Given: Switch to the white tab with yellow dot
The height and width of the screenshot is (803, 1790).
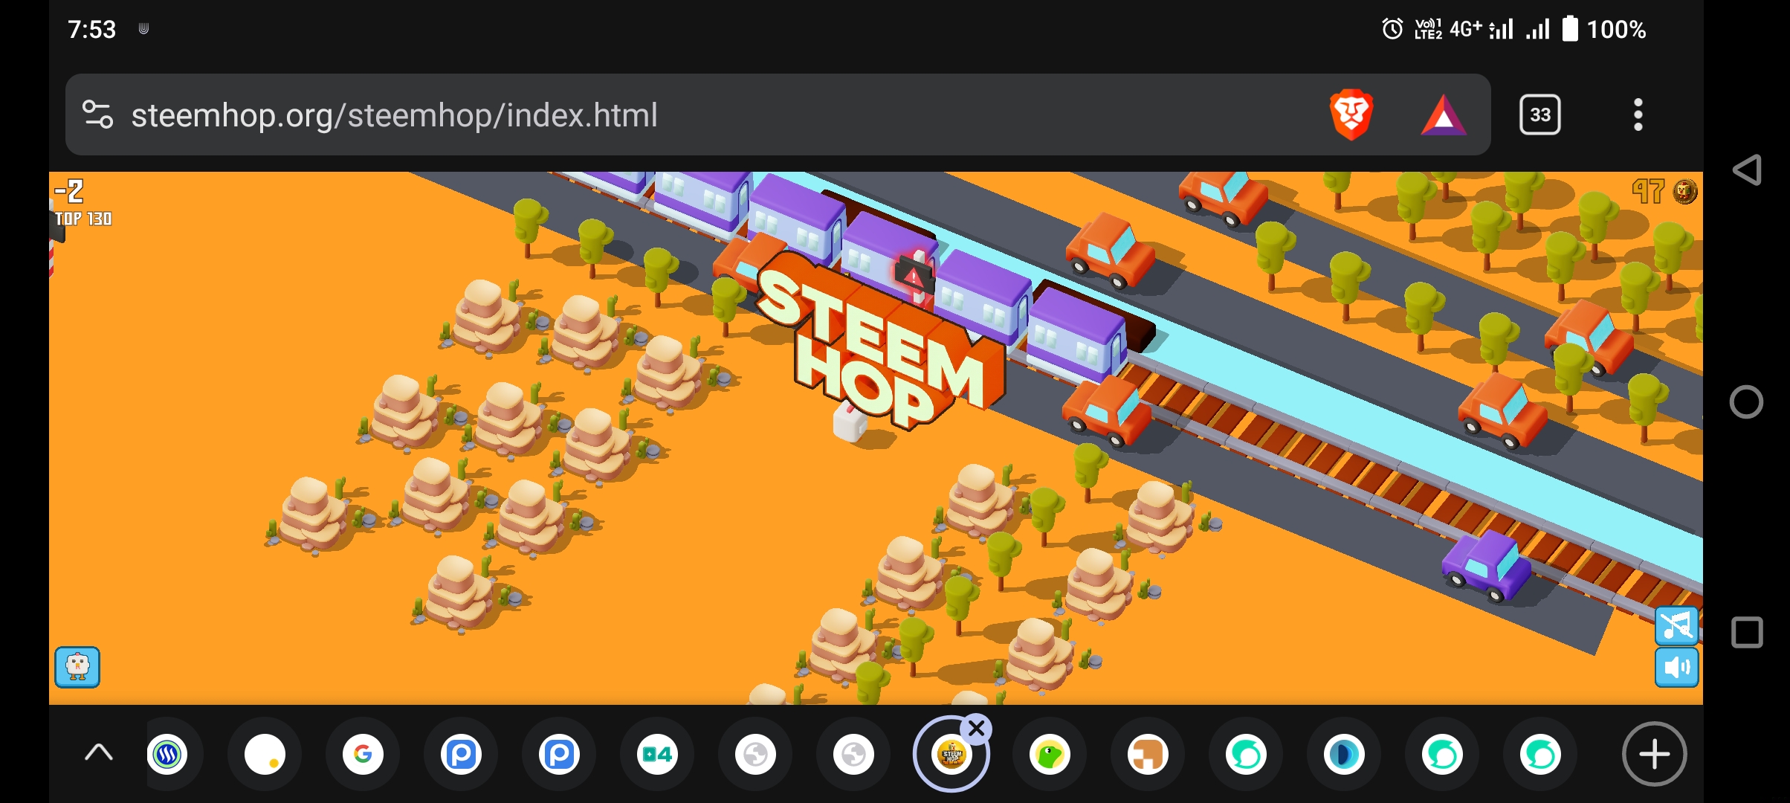Looking at the screenshot, I should tap(265, 755).
